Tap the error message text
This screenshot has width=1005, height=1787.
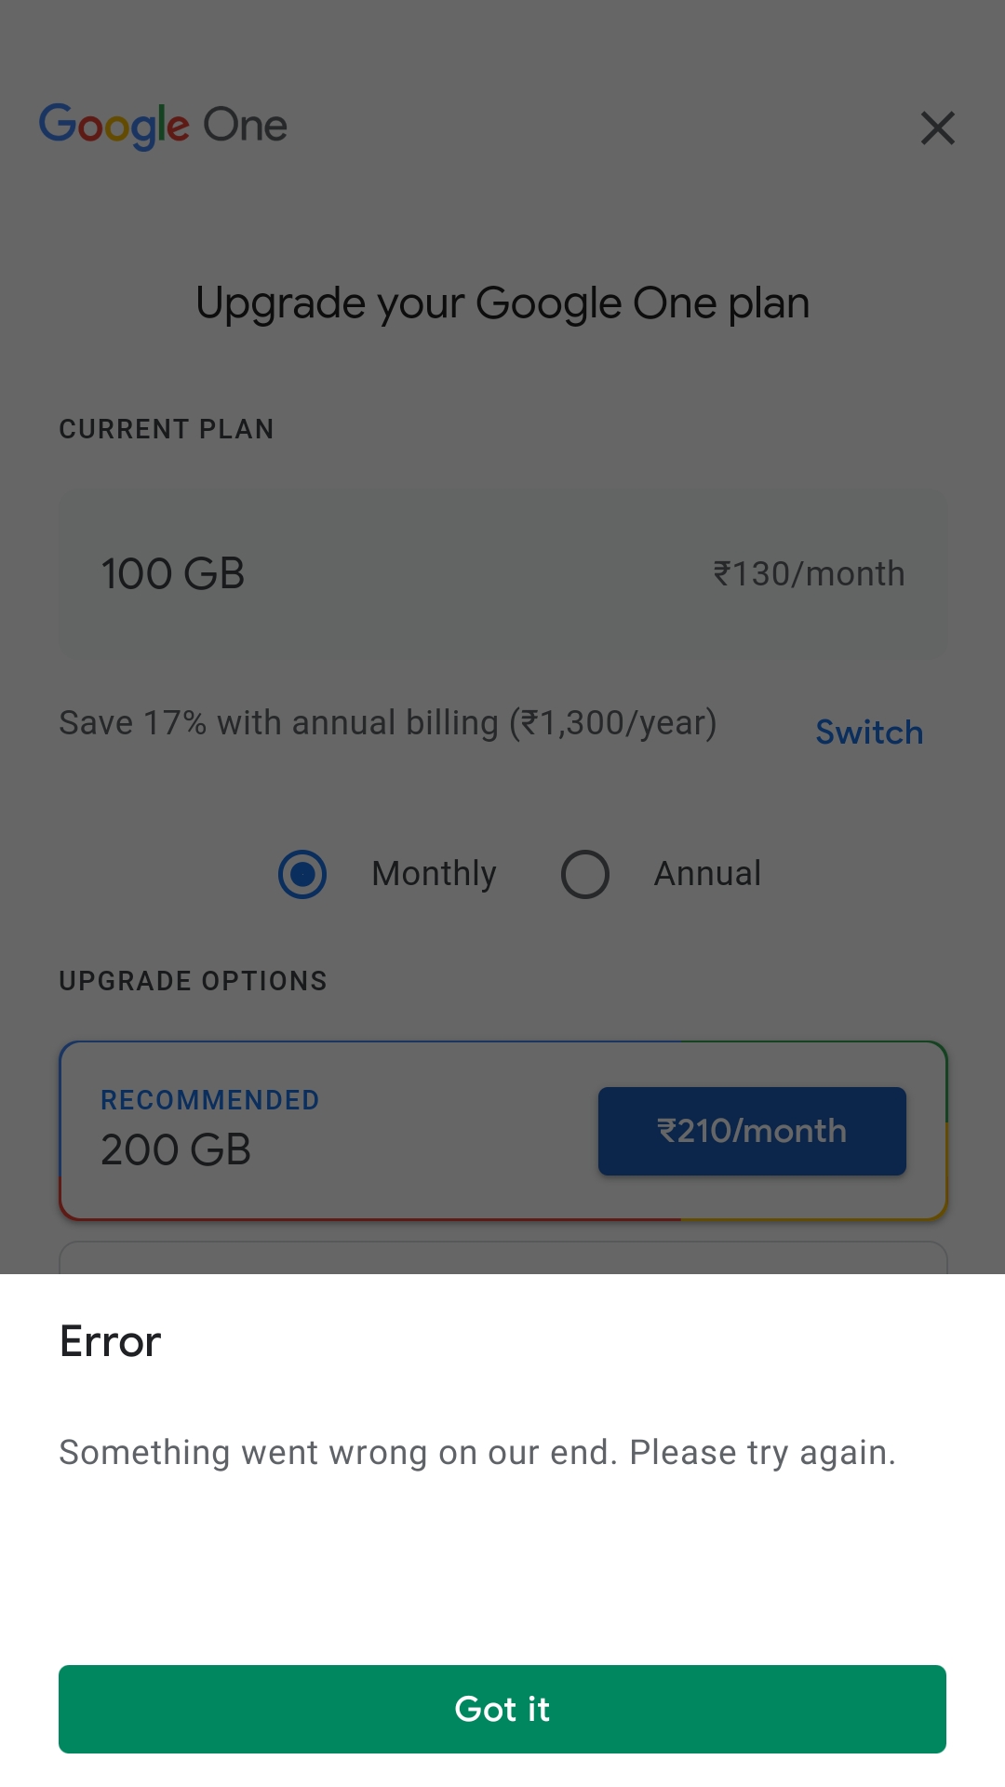coord(477,1453)
